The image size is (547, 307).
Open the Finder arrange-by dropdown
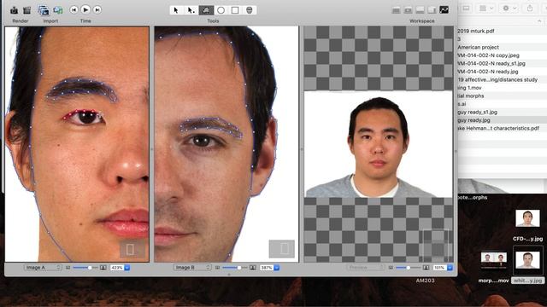(x=485, y=8)
